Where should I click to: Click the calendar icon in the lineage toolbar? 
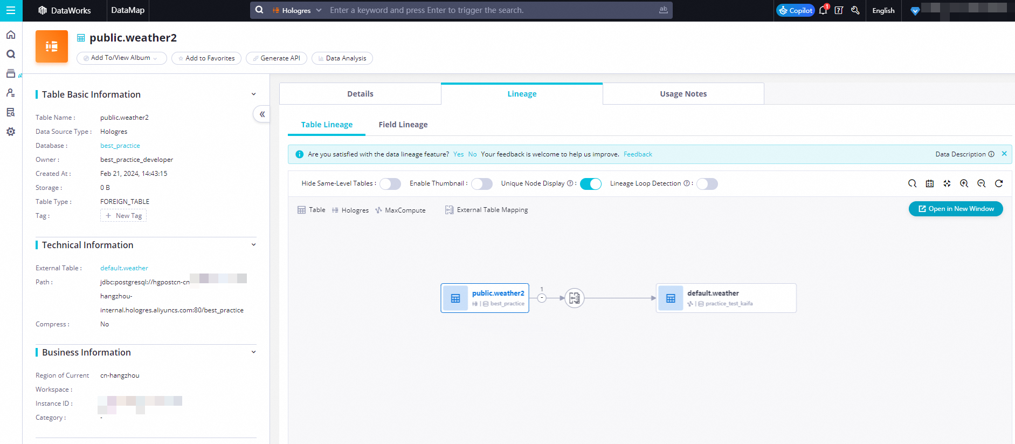[x=930, y=183]
